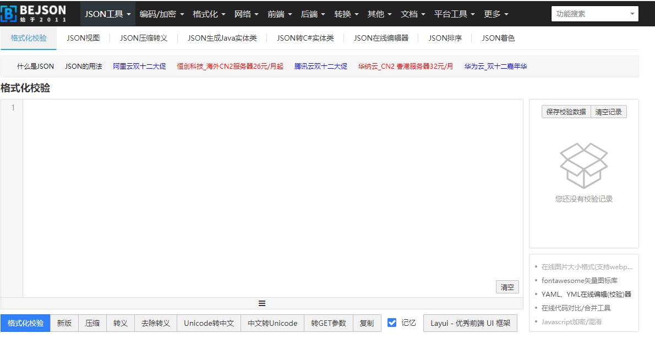Toggle the 记忆 checkbox
This screenshot has width=655, height=361.
[x=392, y=323]
